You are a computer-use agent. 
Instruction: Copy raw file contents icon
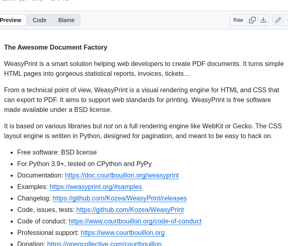(x=252, y=20)
